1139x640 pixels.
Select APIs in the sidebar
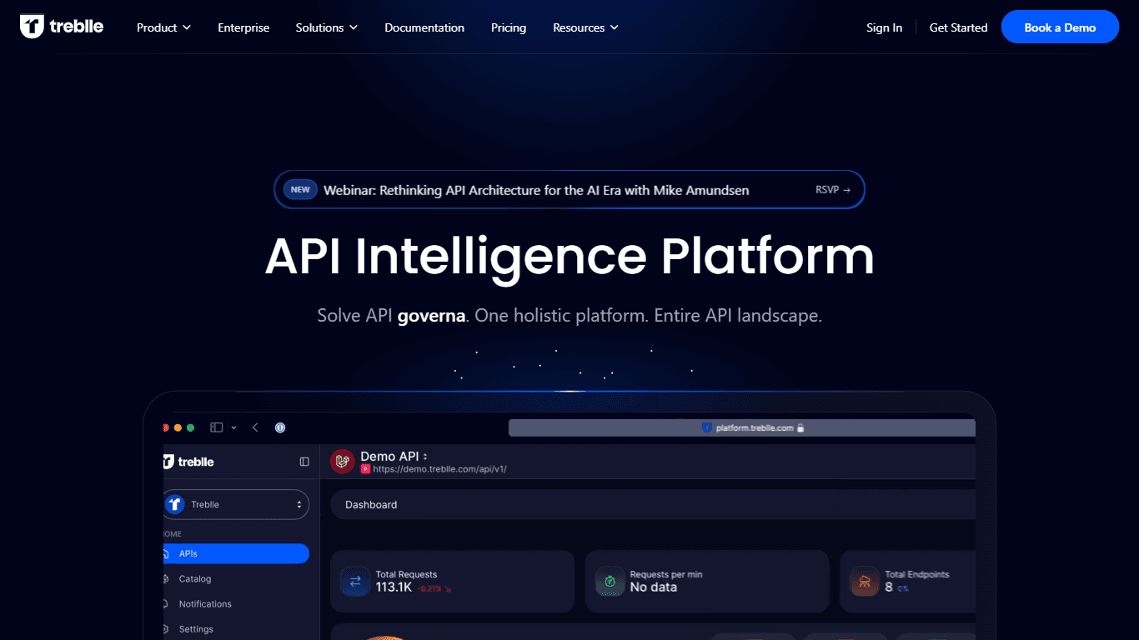[x=236, y=553]
